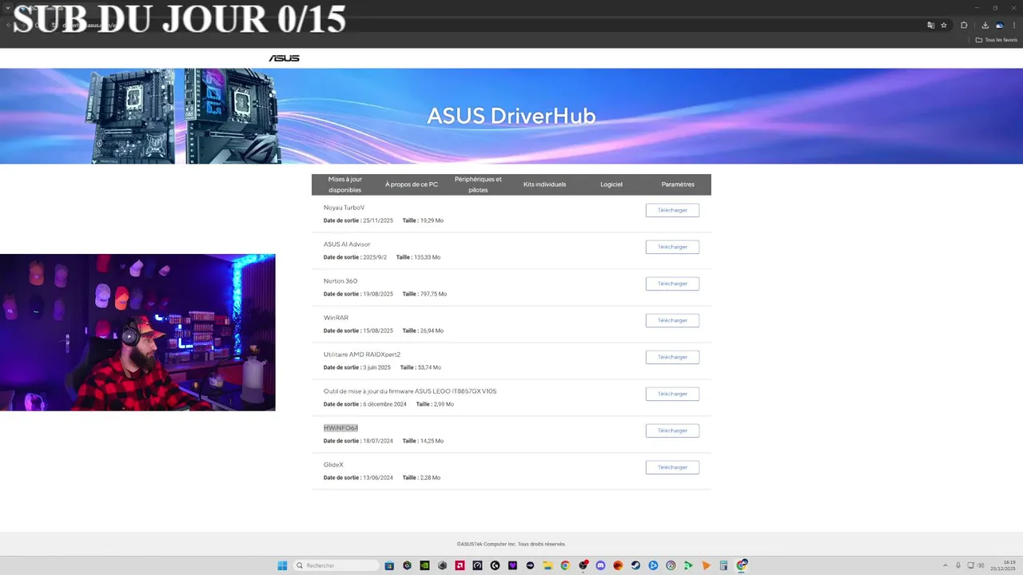Image resolution: width=1023 pixels, height=575 pixels.
Task: Switch to Logiciel tab
Action: point(611,184)
